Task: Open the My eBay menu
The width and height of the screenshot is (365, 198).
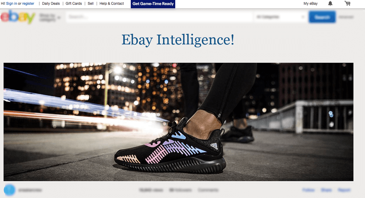Action: (311, 4)
